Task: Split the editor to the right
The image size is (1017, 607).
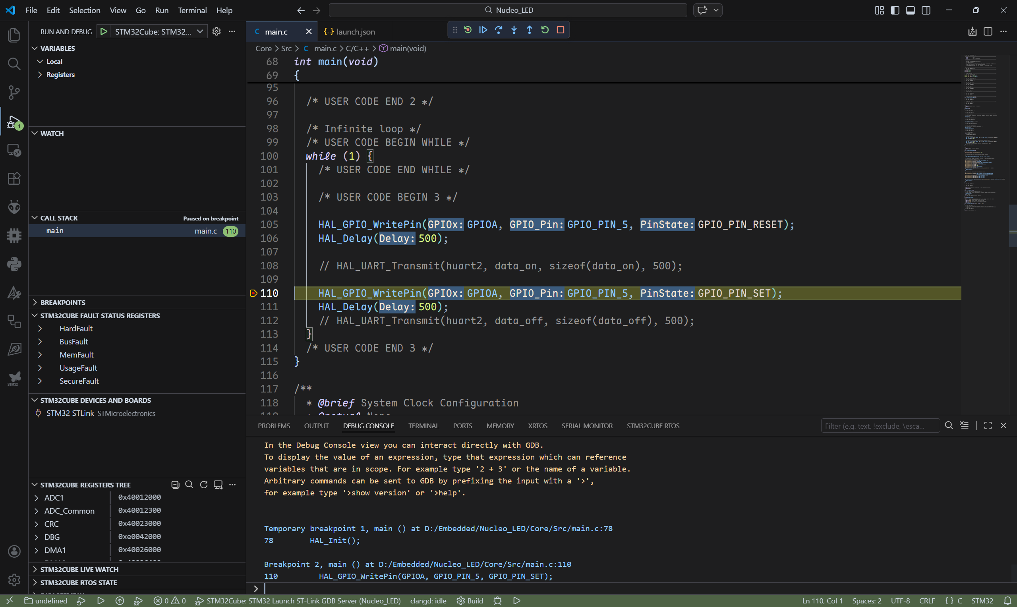Action: pyautogui.click(x=988, y=31)
